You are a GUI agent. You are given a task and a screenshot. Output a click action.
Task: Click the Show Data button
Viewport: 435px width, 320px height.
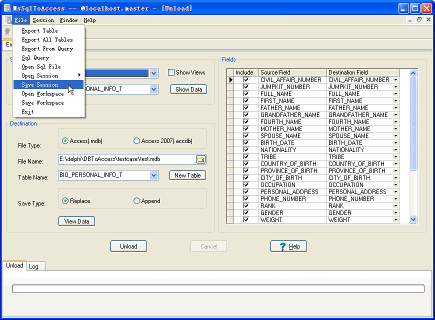[188, 89]
